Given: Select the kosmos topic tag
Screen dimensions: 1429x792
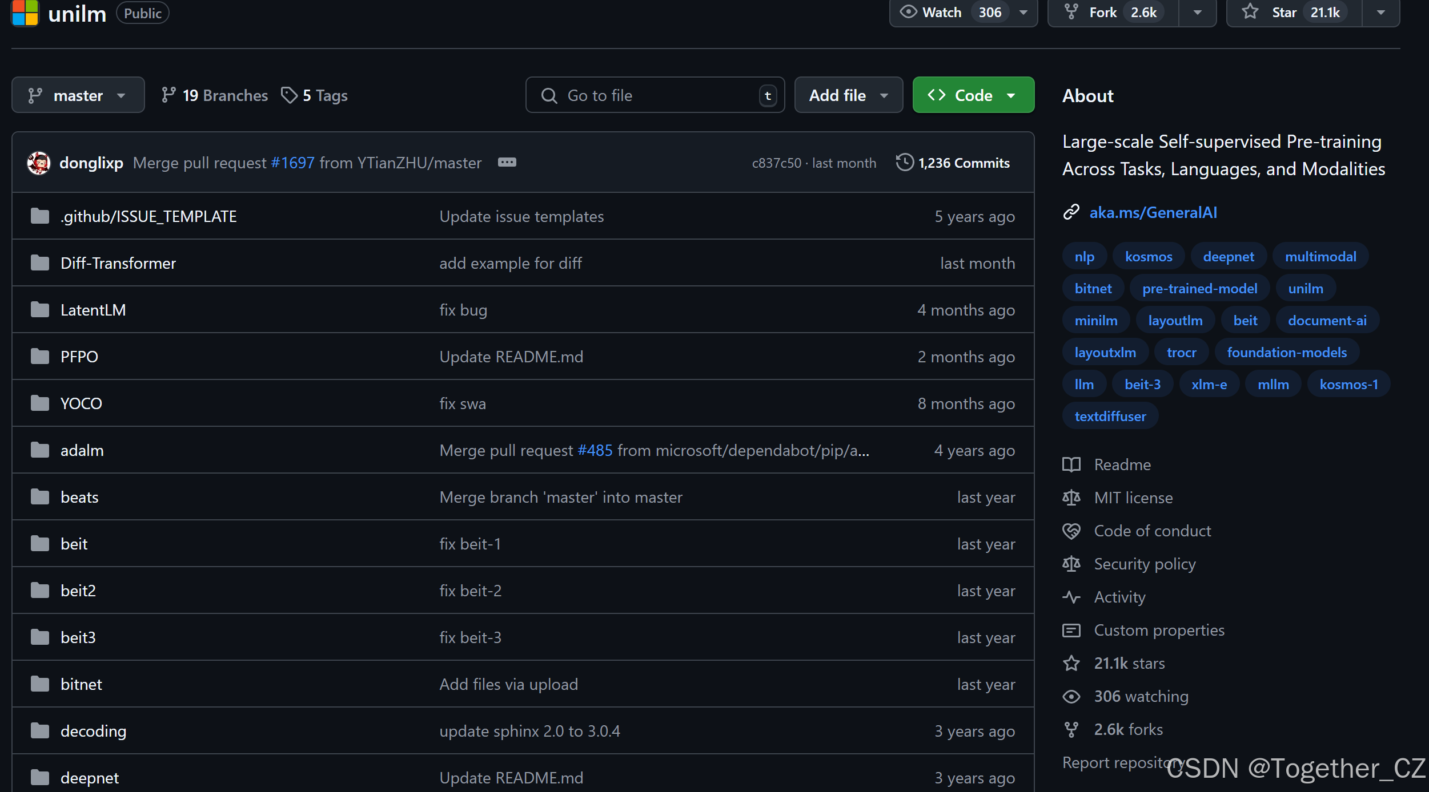Looking at the screenshot, I should 1148,257.
